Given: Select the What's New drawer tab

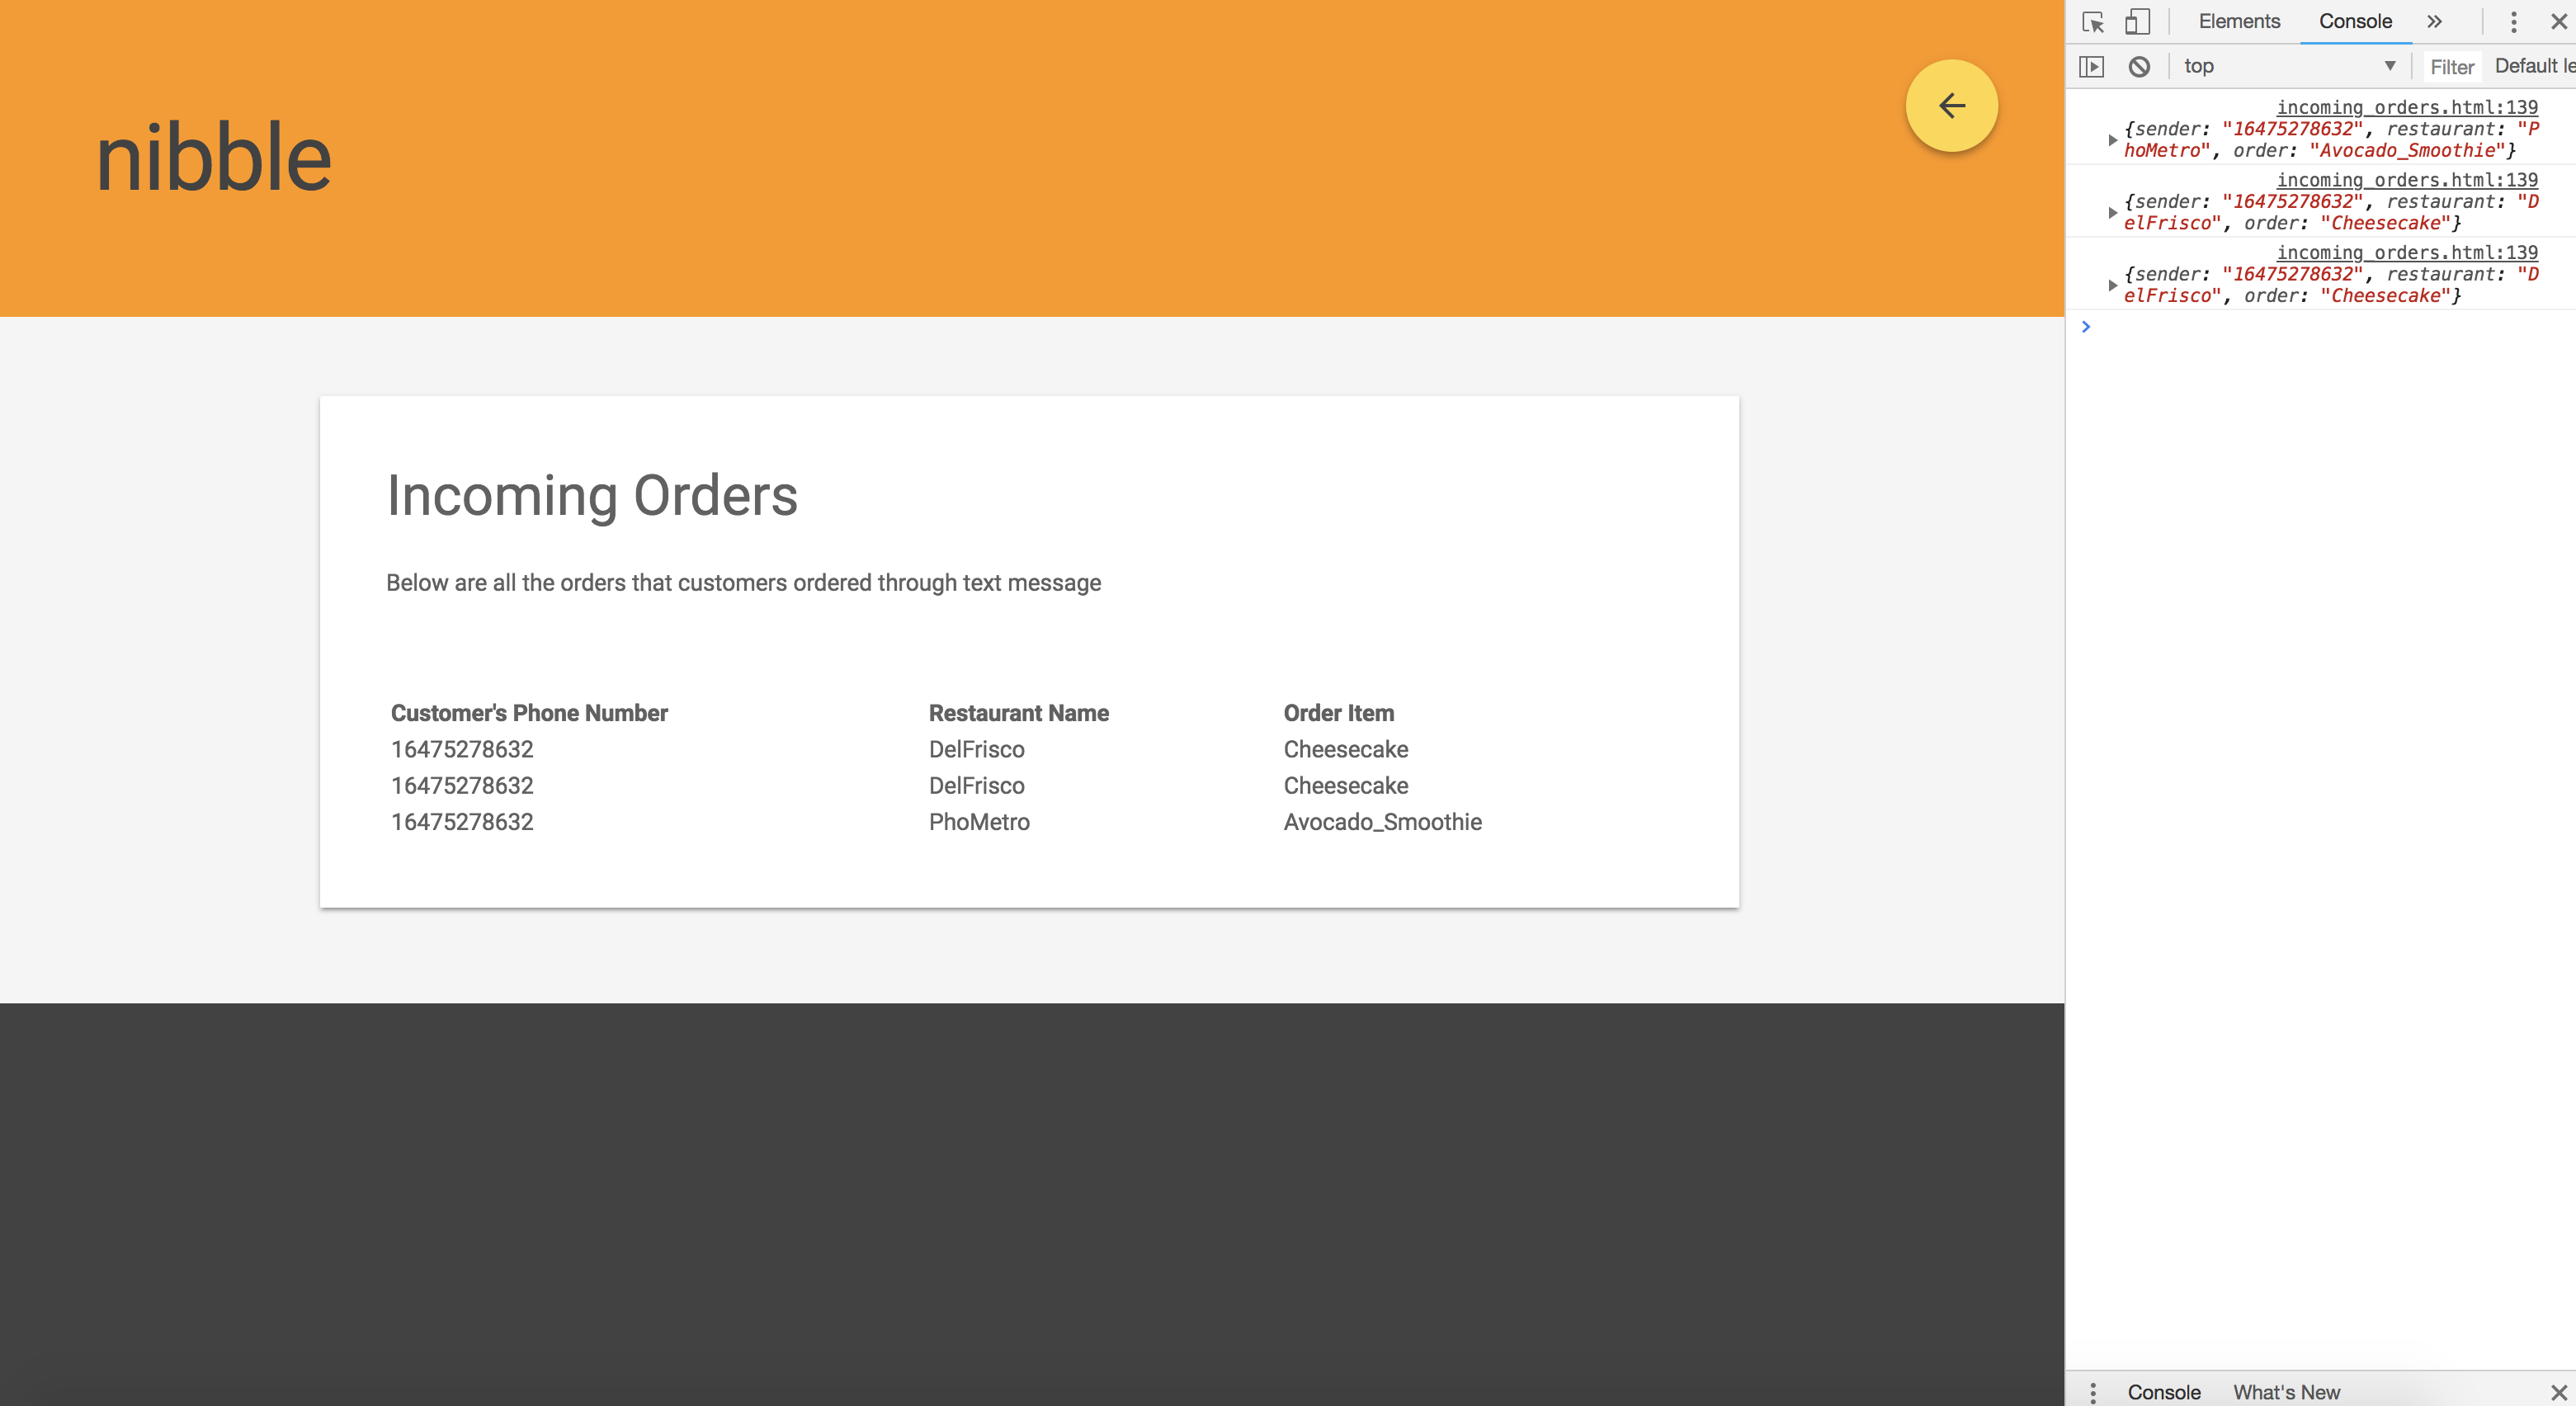Looking at the screenshot, I should point(2286,1392).
